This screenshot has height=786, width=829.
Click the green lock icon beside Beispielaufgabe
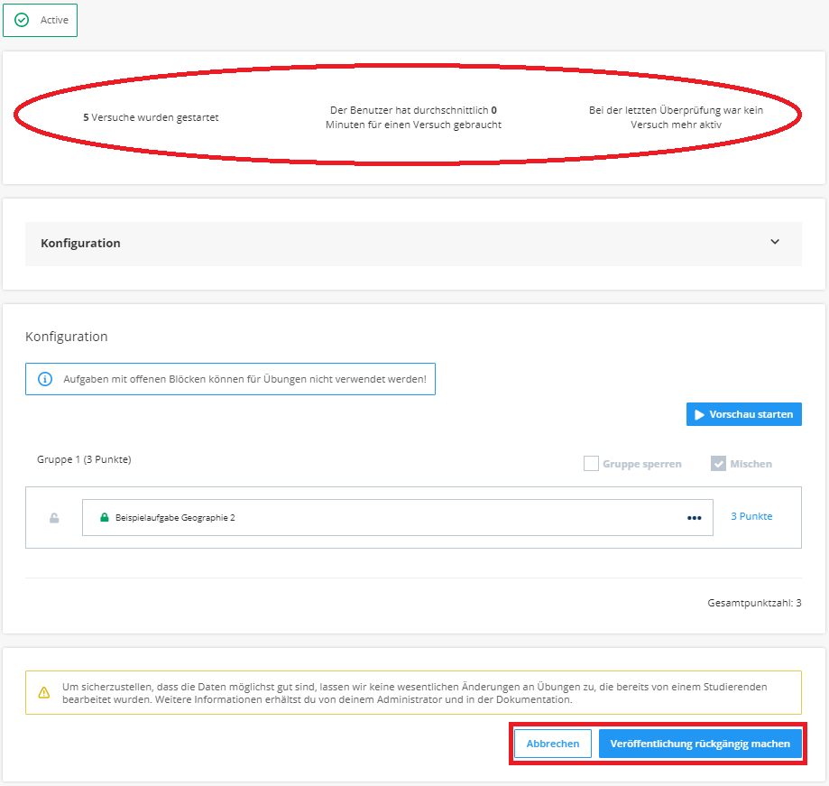[104, 517]
